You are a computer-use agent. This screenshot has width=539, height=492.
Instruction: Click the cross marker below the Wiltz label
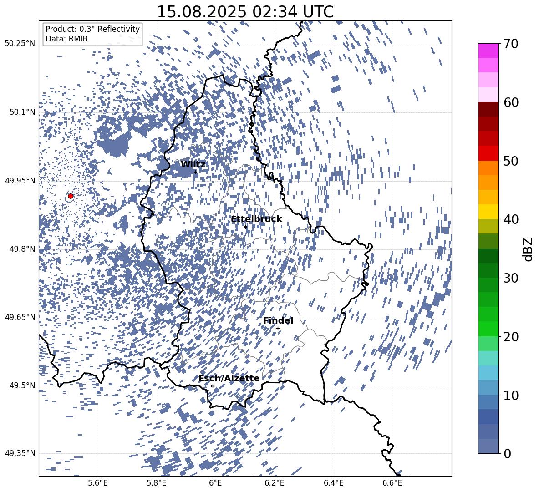pyautogui.click(x=196, y=172)
